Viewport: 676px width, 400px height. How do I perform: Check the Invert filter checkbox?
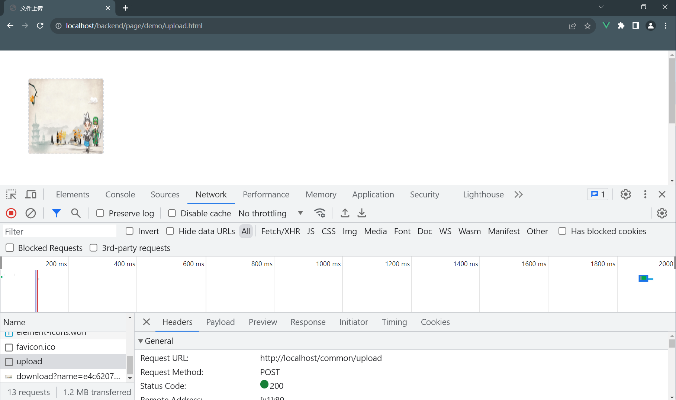(x=129, y=231)
